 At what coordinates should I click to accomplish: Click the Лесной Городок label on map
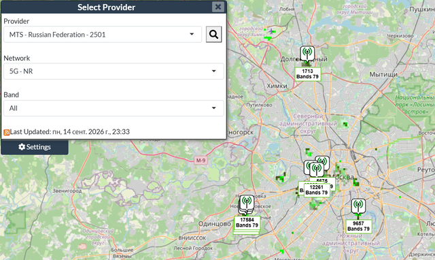193,248
